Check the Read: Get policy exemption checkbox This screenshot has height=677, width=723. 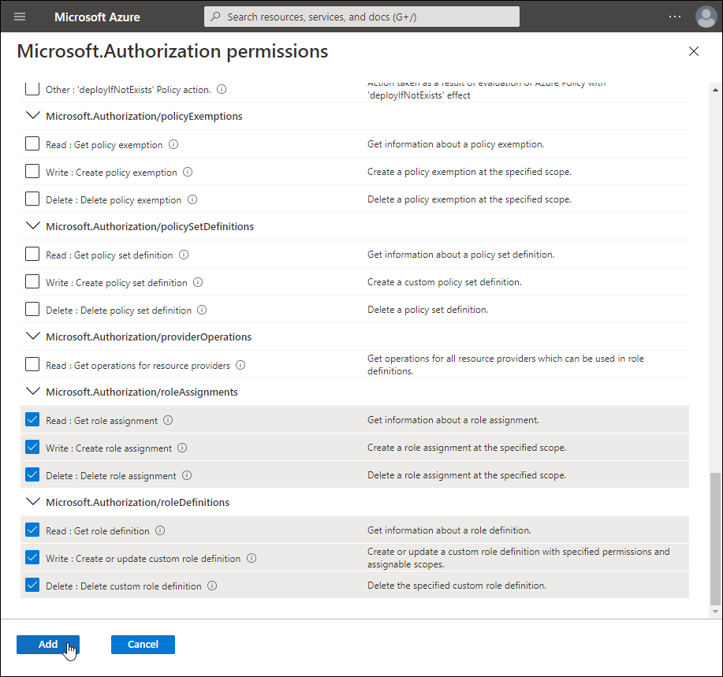[32, 144]
